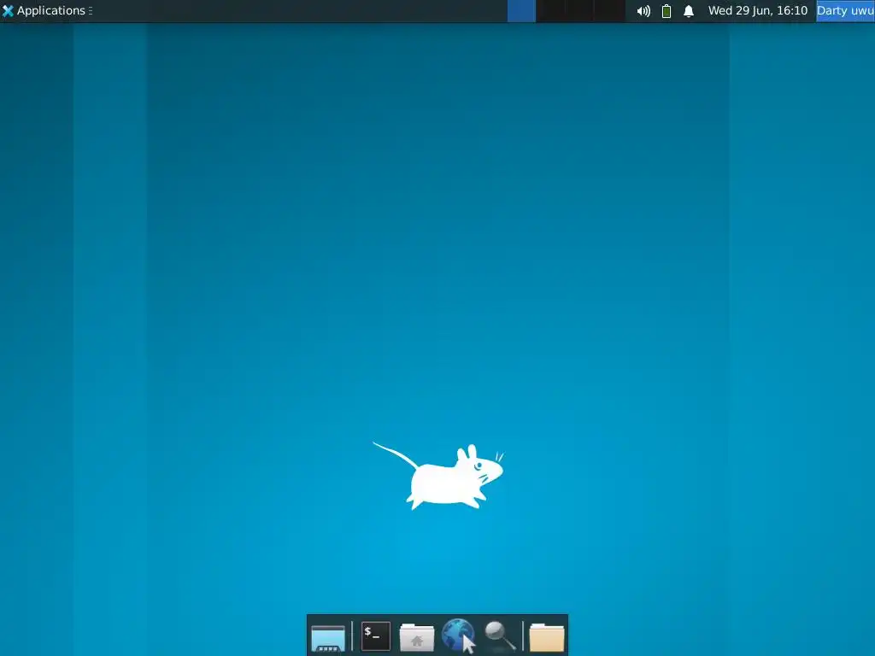Open the volume control speaker icon
The width and height of the screenshot is (875, 656).
point(643,11)
